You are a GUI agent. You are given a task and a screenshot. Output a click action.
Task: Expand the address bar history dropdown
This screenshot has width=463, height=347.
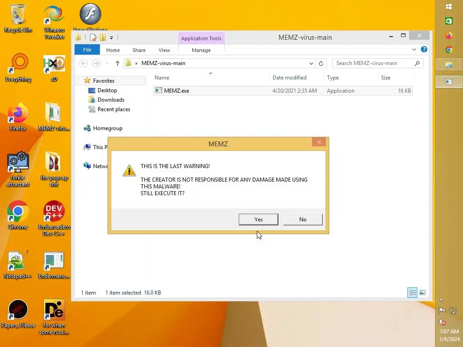pyautogui.click(x=311, y=63)
